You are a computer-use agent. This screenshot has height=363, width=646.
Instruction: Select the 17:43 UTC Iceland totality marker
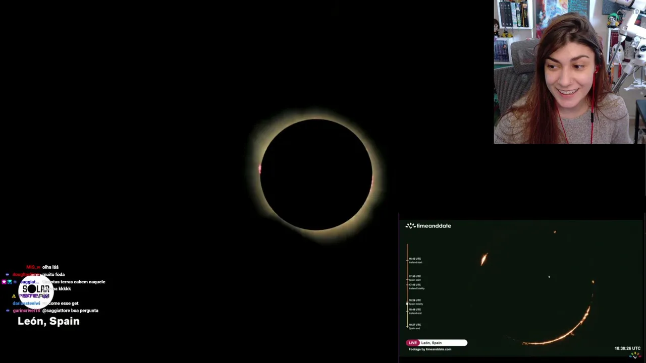tap(416, 286)
